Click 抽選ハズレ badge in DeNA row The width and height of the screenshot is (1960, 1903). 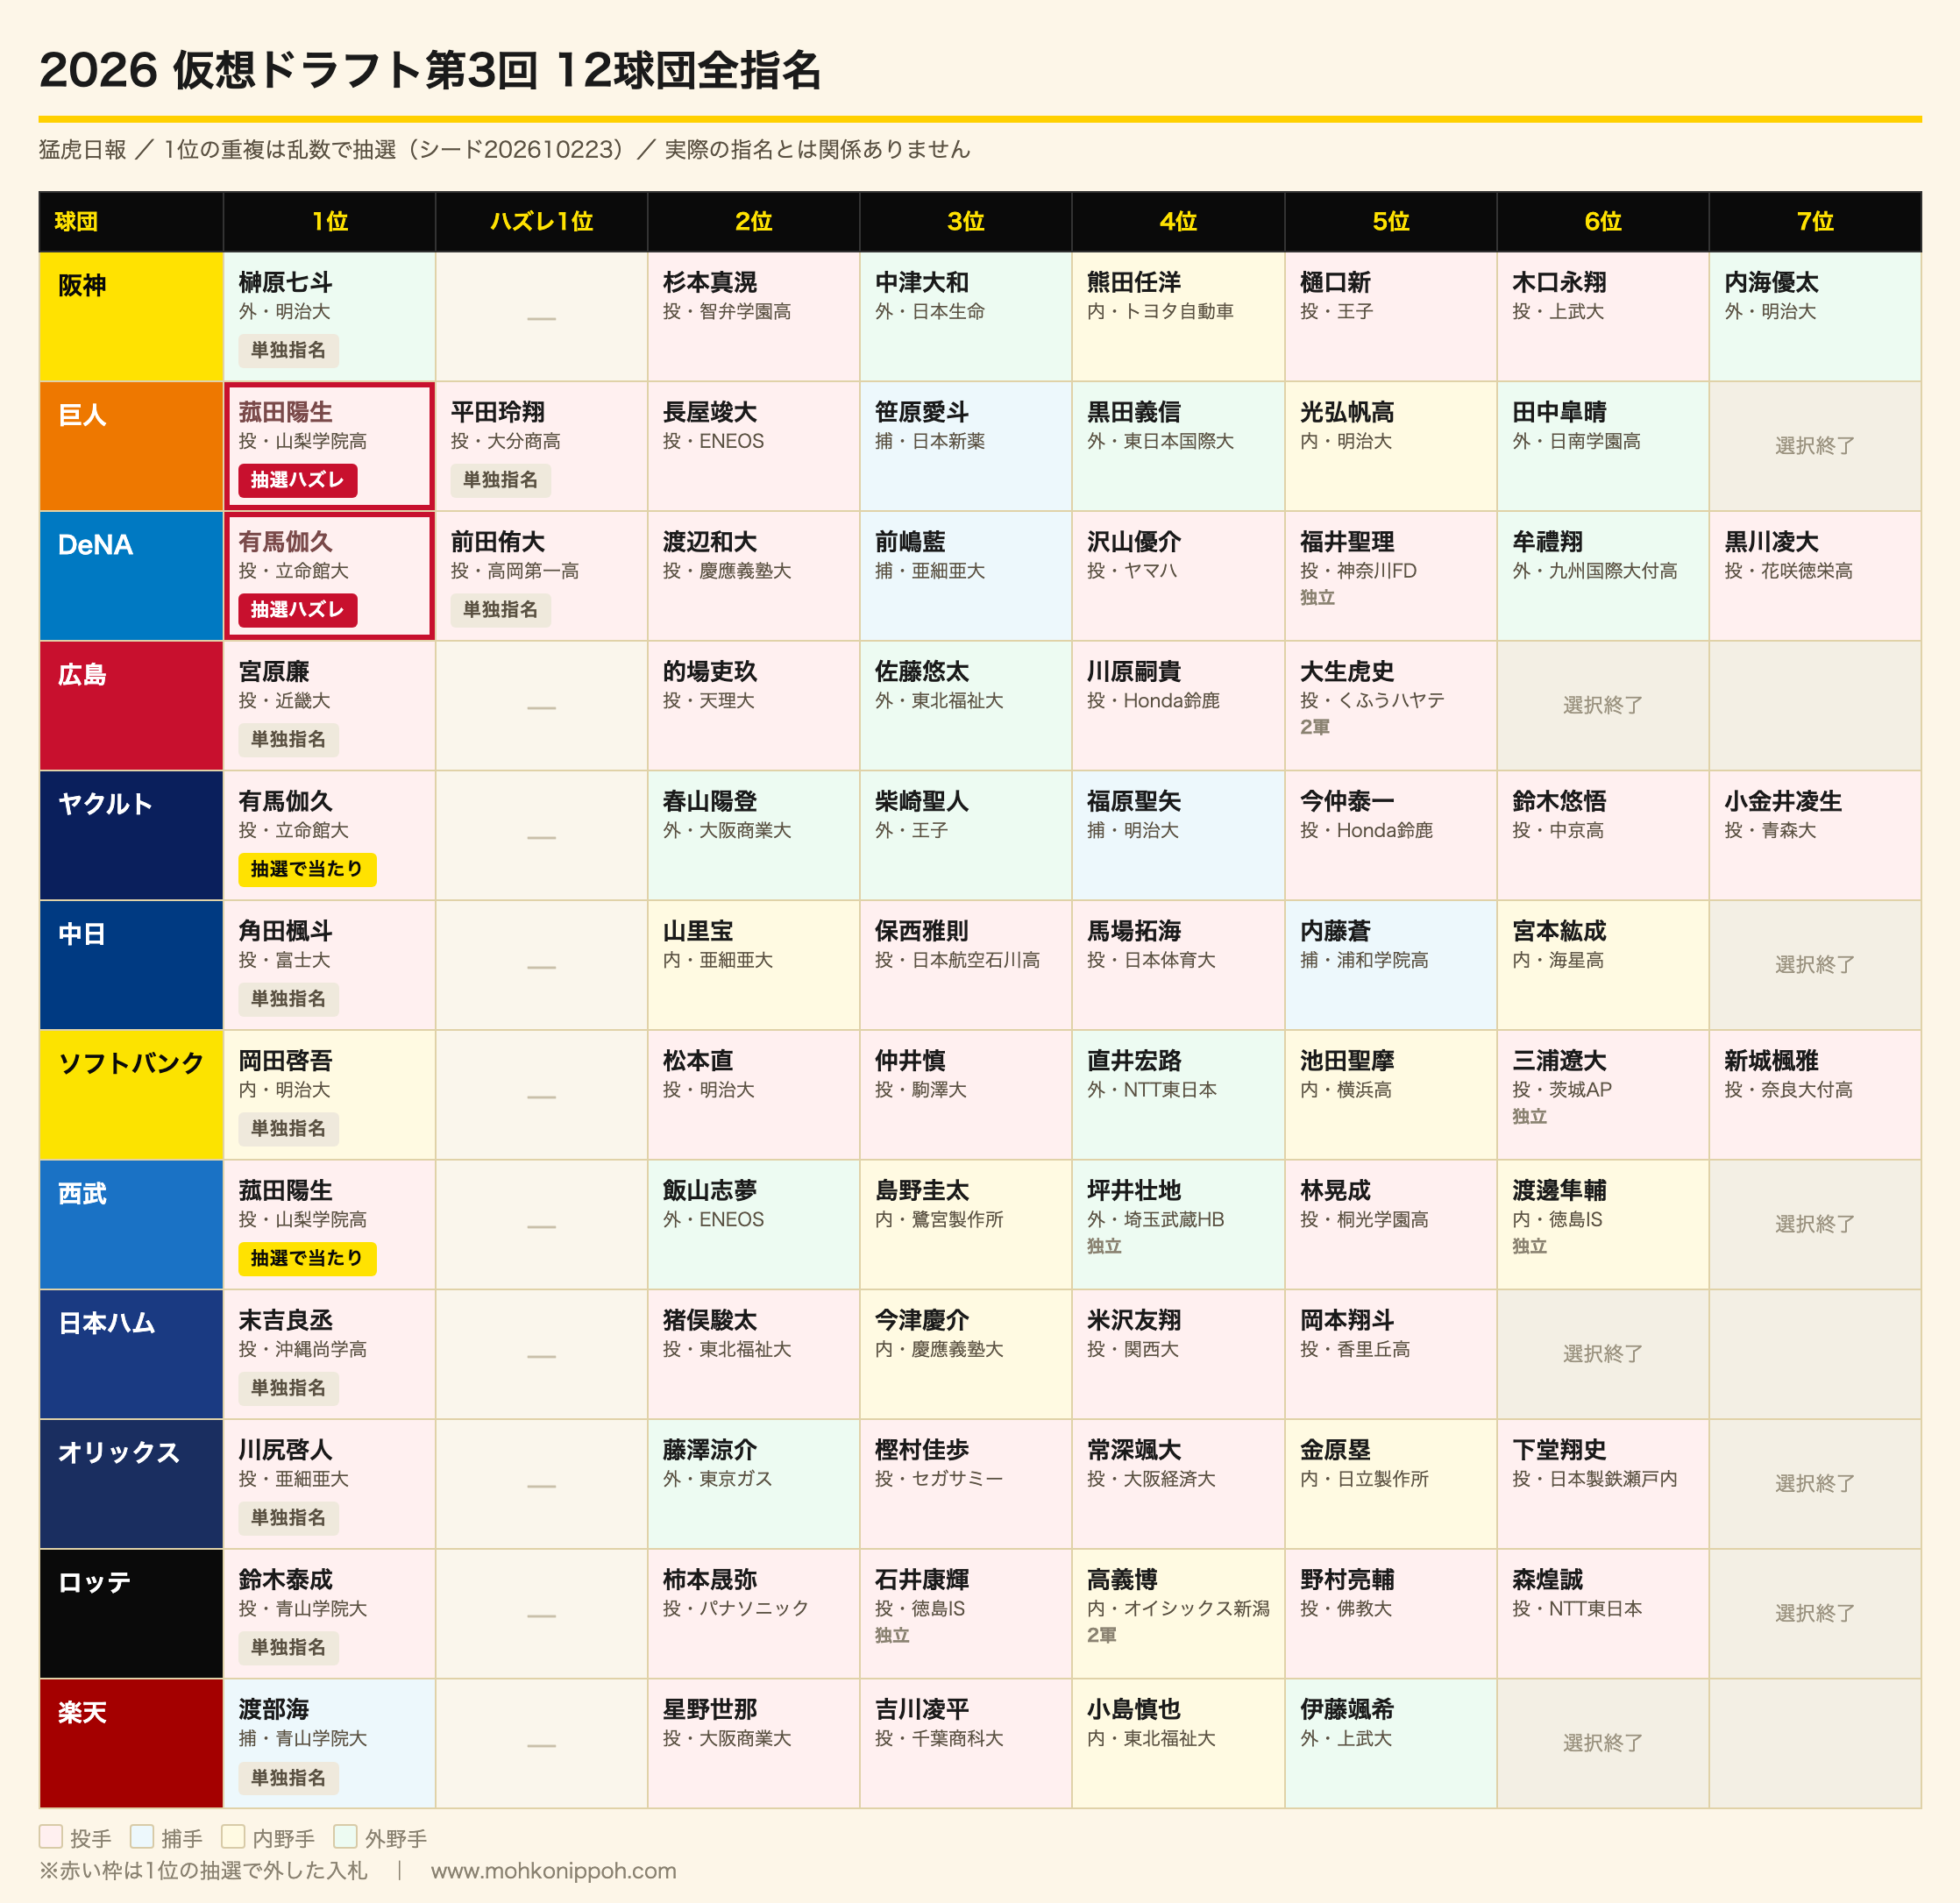(x=297, y=609)
